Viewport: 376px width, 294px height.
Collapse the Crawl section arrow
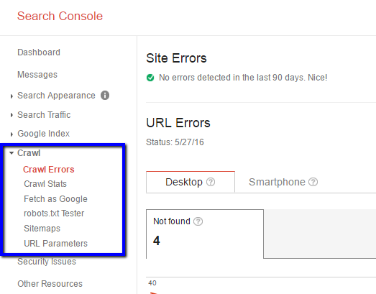(x=12, y=153)
